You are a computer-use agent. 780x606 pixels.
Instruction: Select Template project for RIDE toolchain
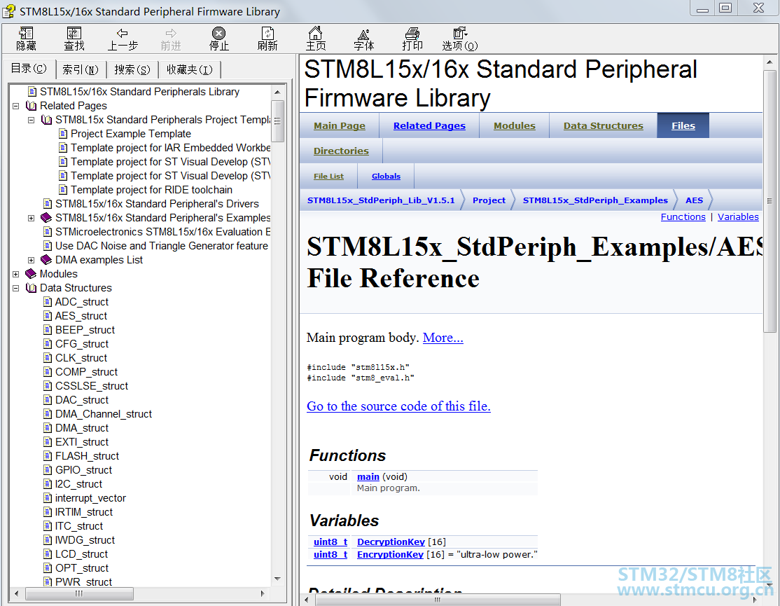[x=151, y=190]
